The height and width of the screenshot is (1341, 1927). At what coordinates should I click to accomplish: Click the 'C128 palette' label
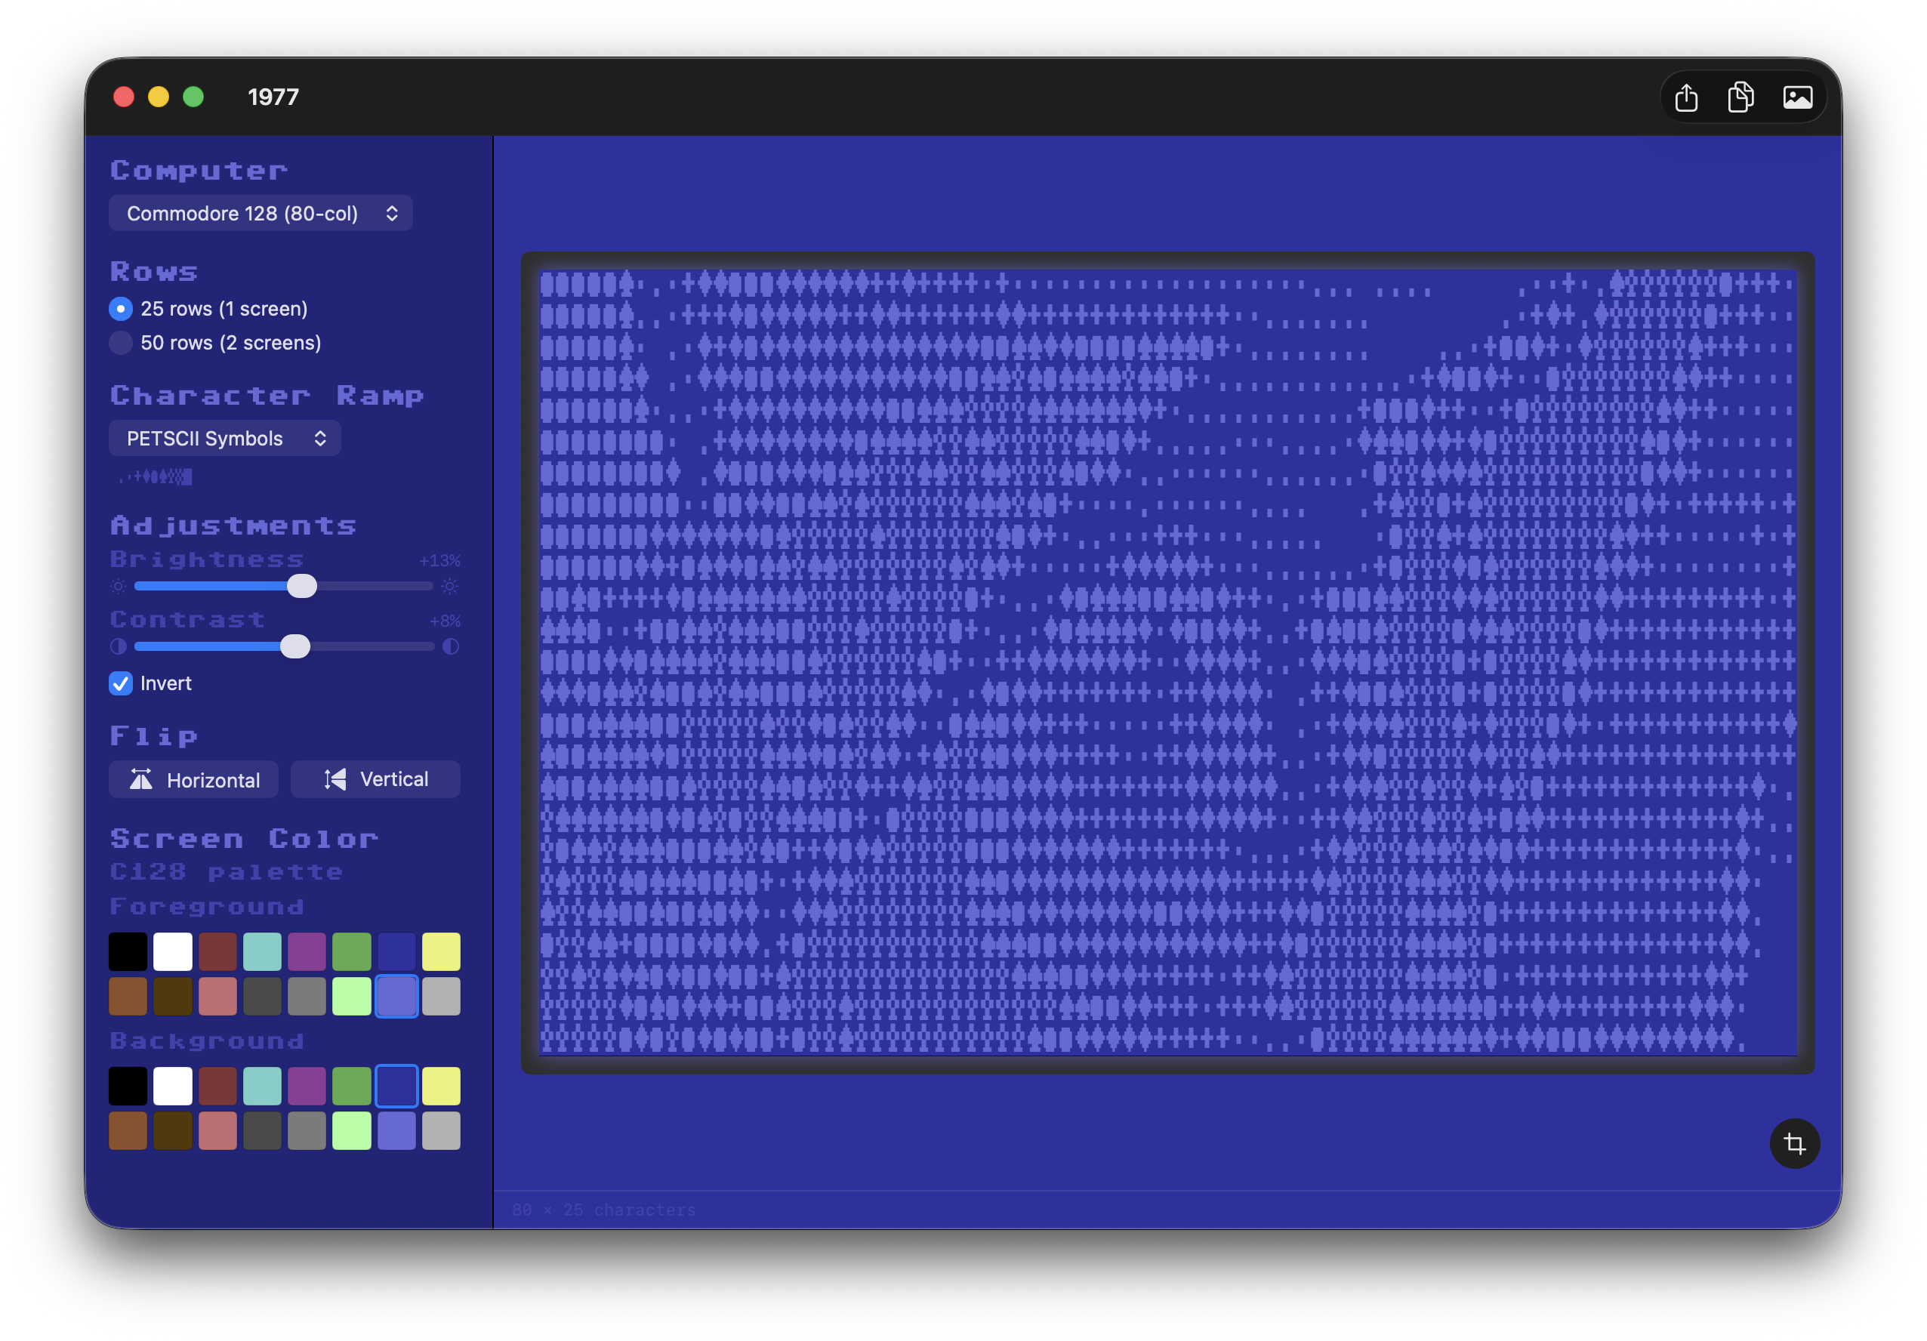click(x=227, y=872)
